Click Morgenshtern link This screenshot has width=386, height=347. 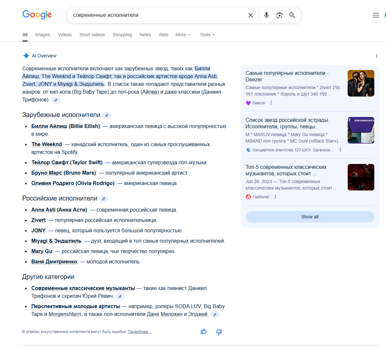65,314
